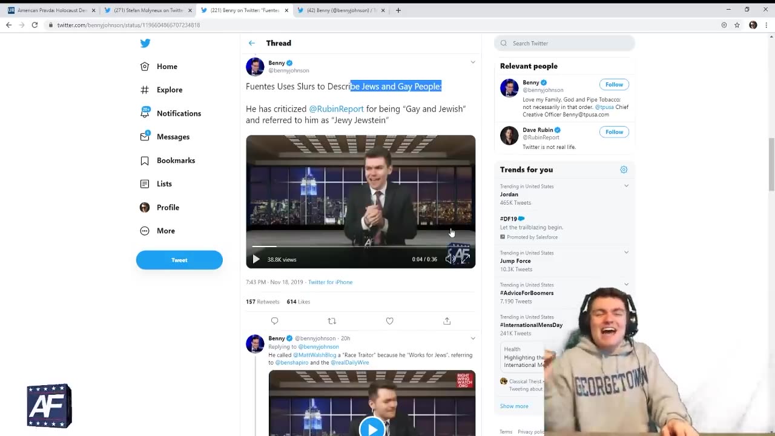Expand options for #AdviceForBoomers trend

click(626, 285)
